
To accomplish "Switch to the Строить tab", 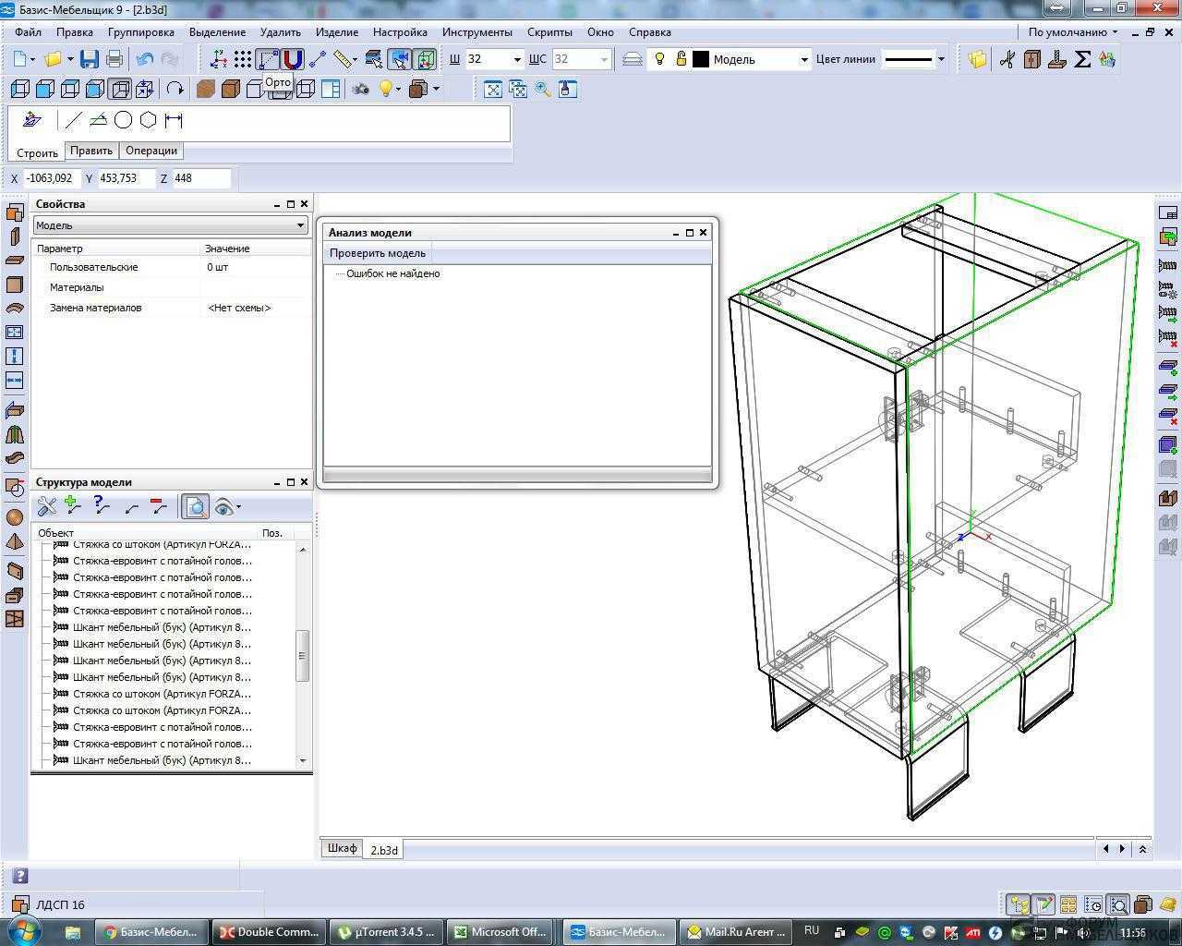I will pyautogui.click(x=37, y=152).
